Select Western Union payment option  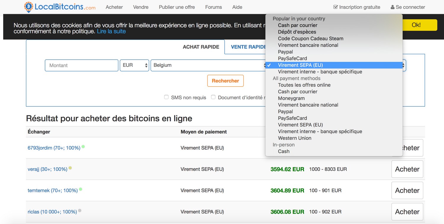tap(295, 138)
